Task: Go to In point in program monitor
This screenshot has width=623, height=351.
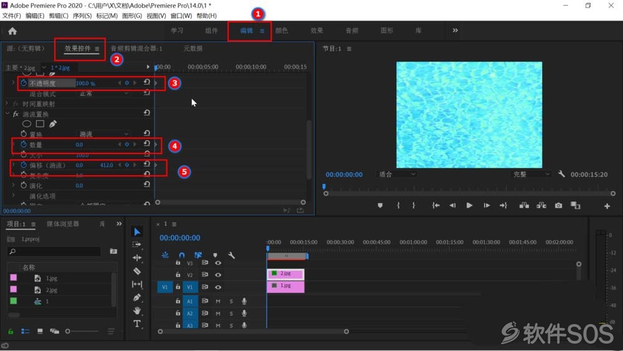Action: [x=436, y=206]
